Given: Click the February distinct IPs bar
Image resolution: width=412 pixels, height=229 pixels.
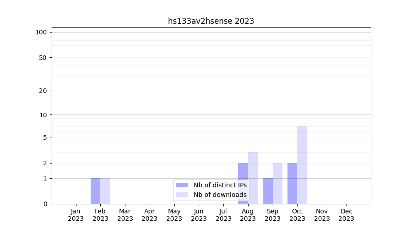Looking at the screenshot, I should point(95,191).
